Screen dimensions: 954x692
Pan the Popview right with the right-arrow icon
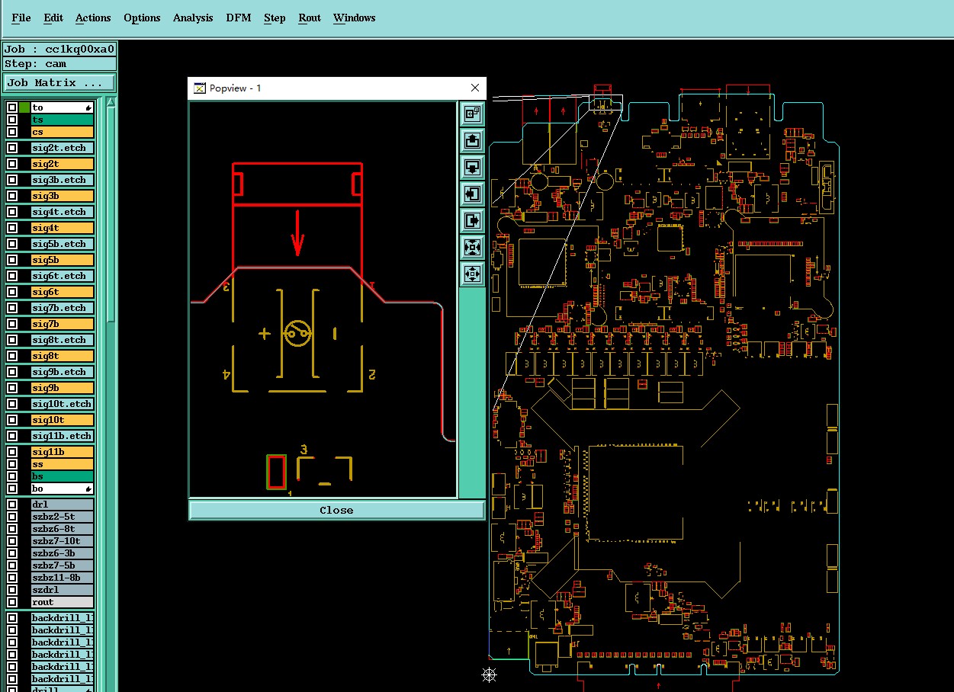click(472, 220)
